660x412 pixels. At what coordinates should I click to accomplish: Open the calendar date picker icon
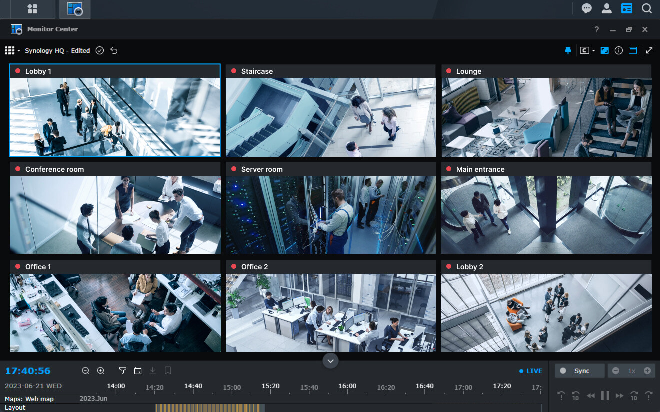[137, 370]
